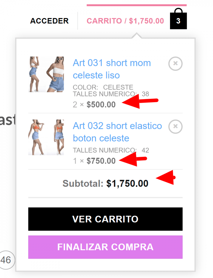213x278 pixels.
Task: Click the Subtotal $1,750.00 amount
Action: tap(127, 183)
